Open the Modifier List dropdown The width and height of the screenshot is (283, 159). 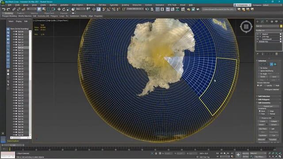(269, 30)
